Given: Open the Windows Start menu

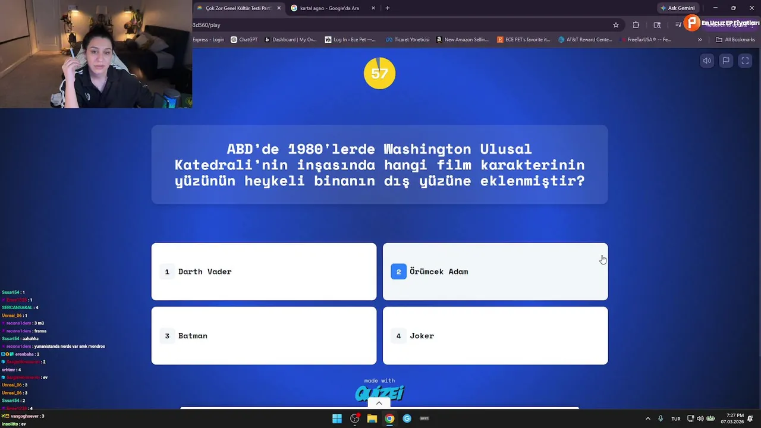Looking at the screenshot, I should click(x=337, y=418).
